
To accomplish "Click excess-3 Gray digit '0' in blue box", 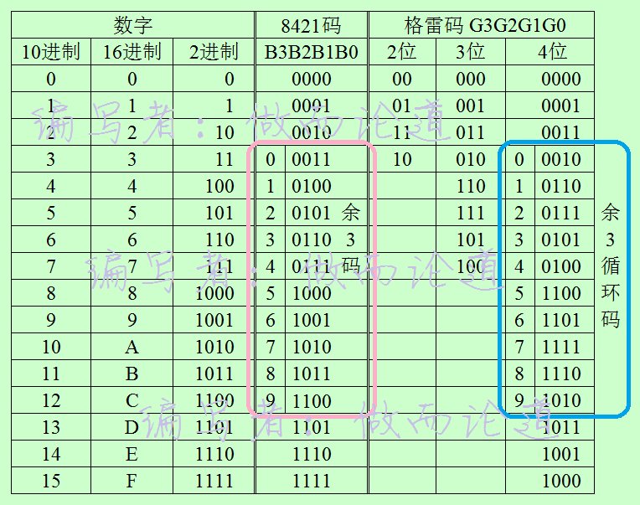I will pyautogui.click(x=519, y=159).
